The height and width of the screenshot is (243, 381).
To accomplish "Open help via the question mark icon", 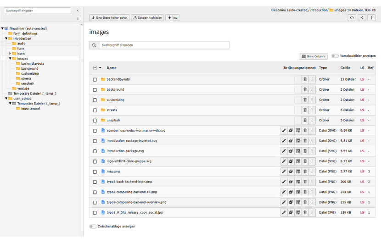I will pos(371,18).
